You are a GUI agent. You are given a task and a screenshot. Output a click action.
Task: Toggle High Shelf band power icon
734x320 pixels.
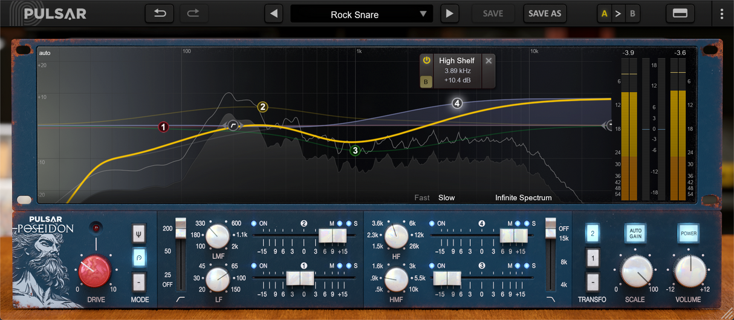[426, 60]
